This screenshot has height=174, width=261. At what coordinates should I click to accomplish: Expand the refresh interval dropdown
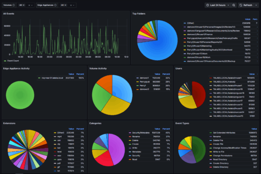tap(256, 5)
